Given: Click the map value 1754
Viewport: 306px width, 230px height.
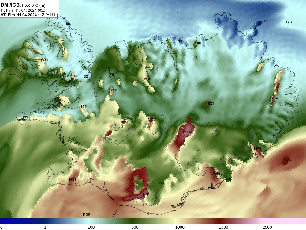Looking at the screenshot, I should [x=274, y=98].
